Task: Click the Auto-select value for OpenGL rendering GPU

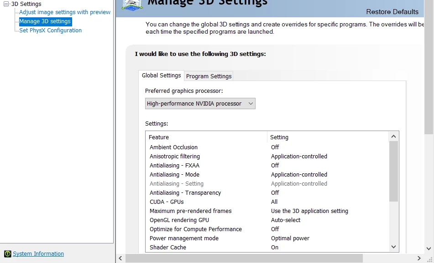Action: point(286,220)
